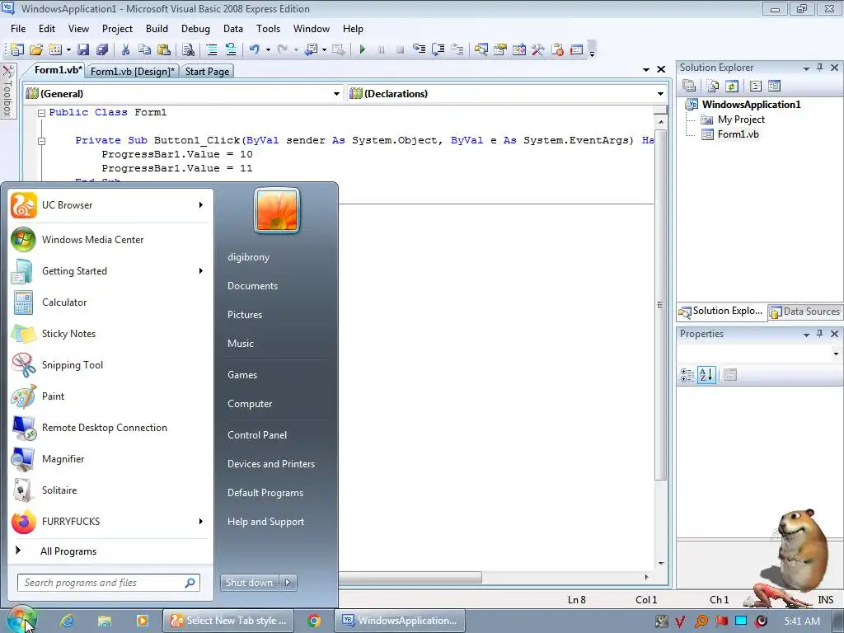The image size is (844, 633).
Task: Launch Calculator from Start menu
Action: (108, 302)
